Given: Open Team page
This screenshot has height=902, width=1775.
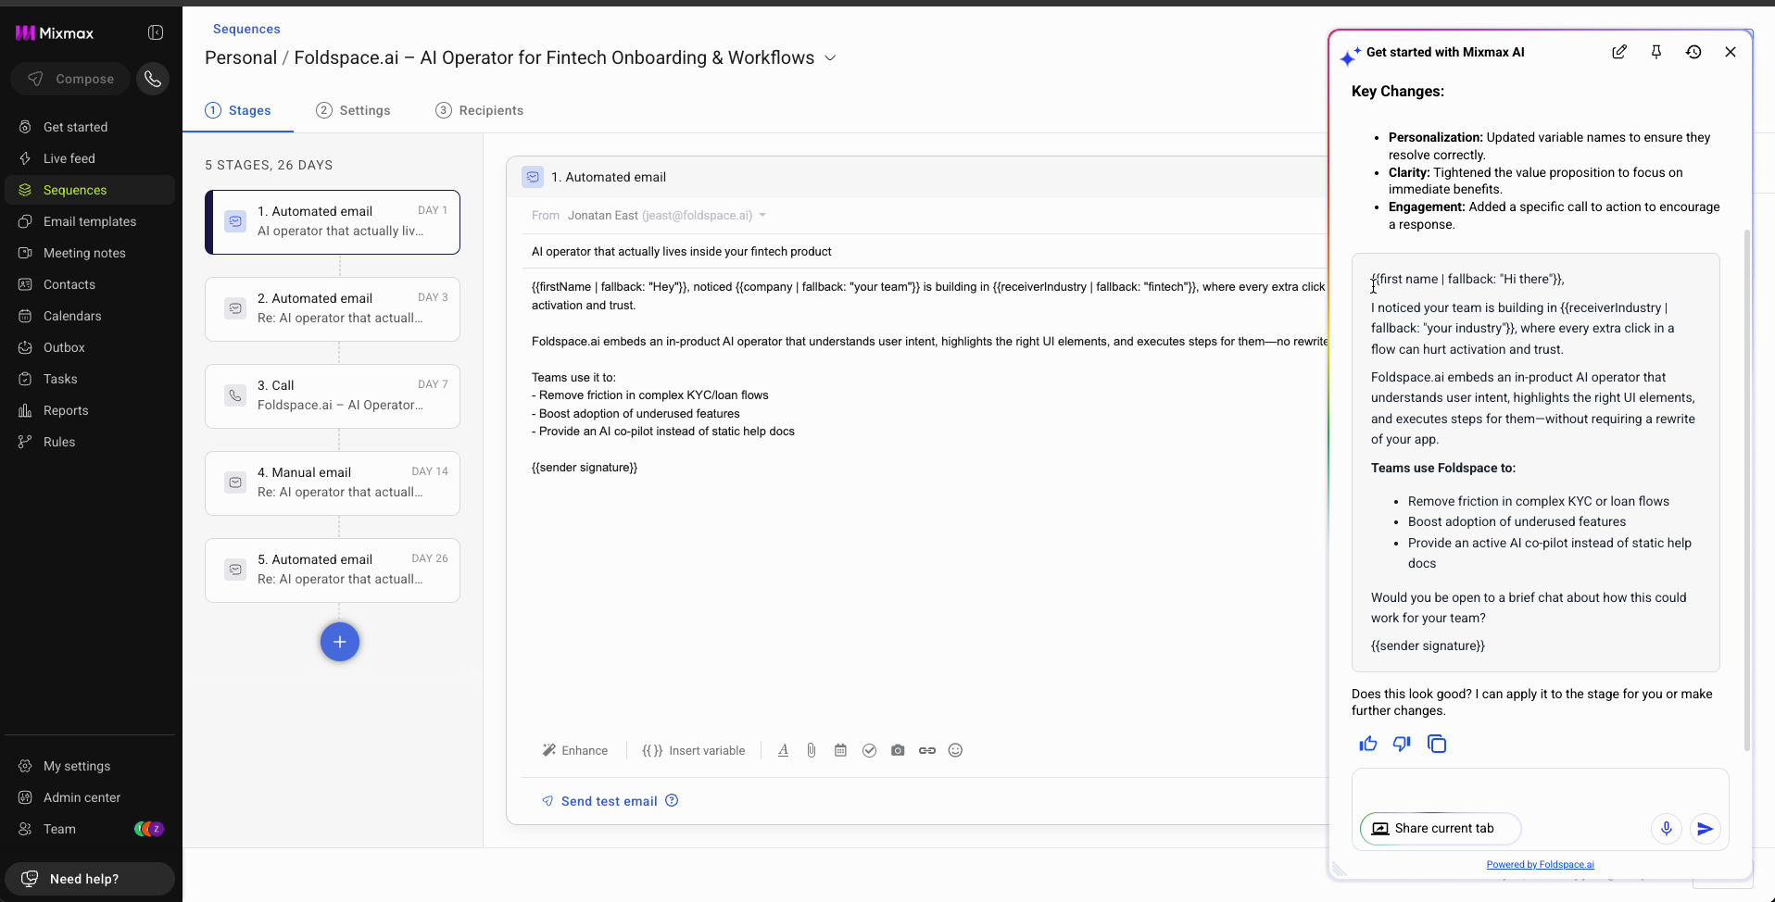Looking at the screenshot, I should pyautogui.click(x=89, y=829).
